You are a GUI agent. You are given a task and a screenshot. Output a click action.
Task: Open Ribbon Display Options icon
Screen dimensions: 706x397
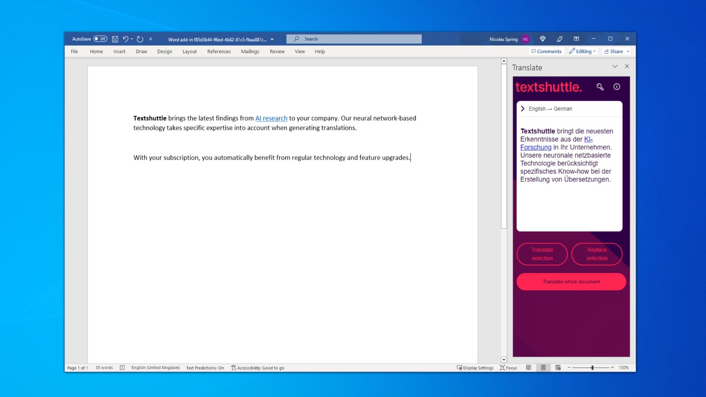[x=576, y=39]
